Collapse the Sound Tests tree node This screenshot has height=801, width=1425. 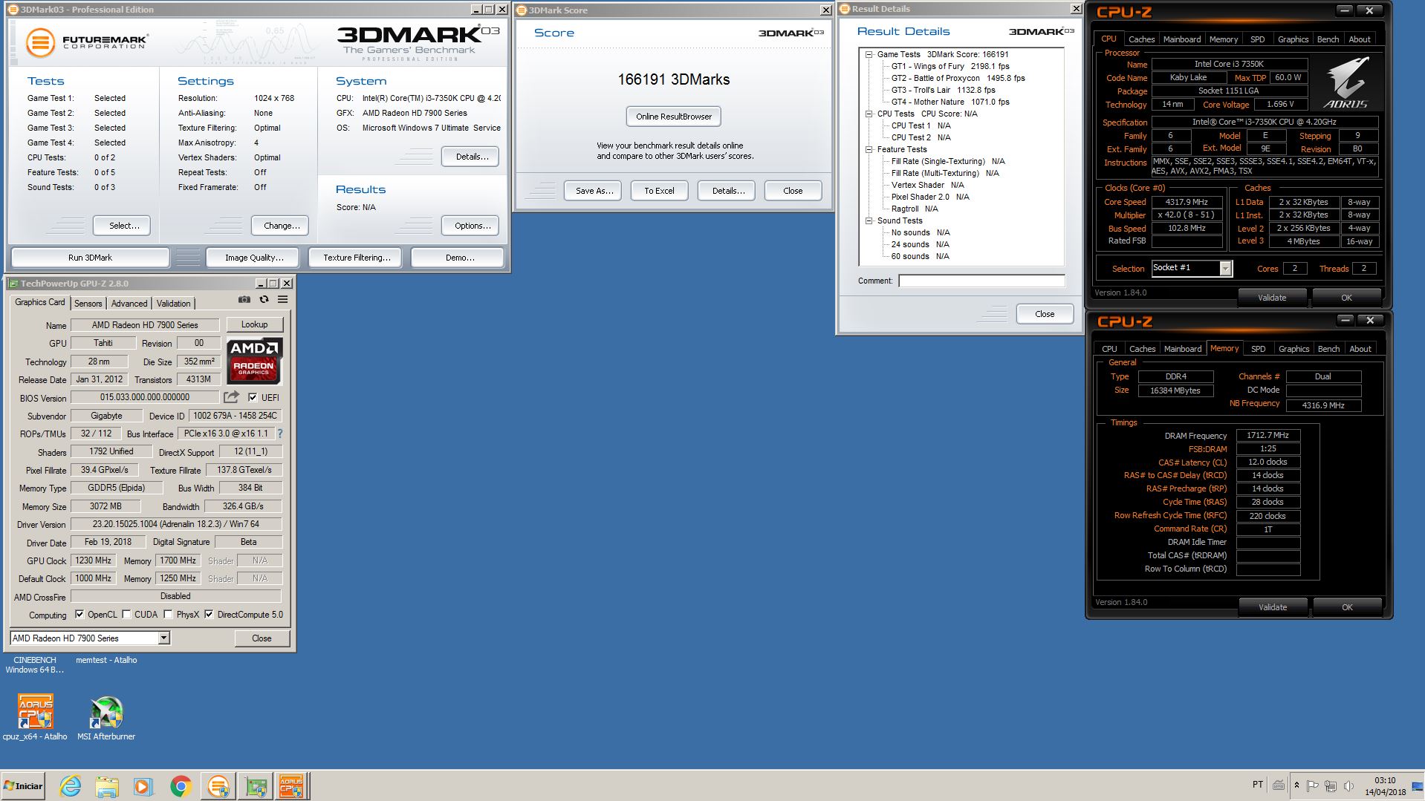click(x=869, y=220)
